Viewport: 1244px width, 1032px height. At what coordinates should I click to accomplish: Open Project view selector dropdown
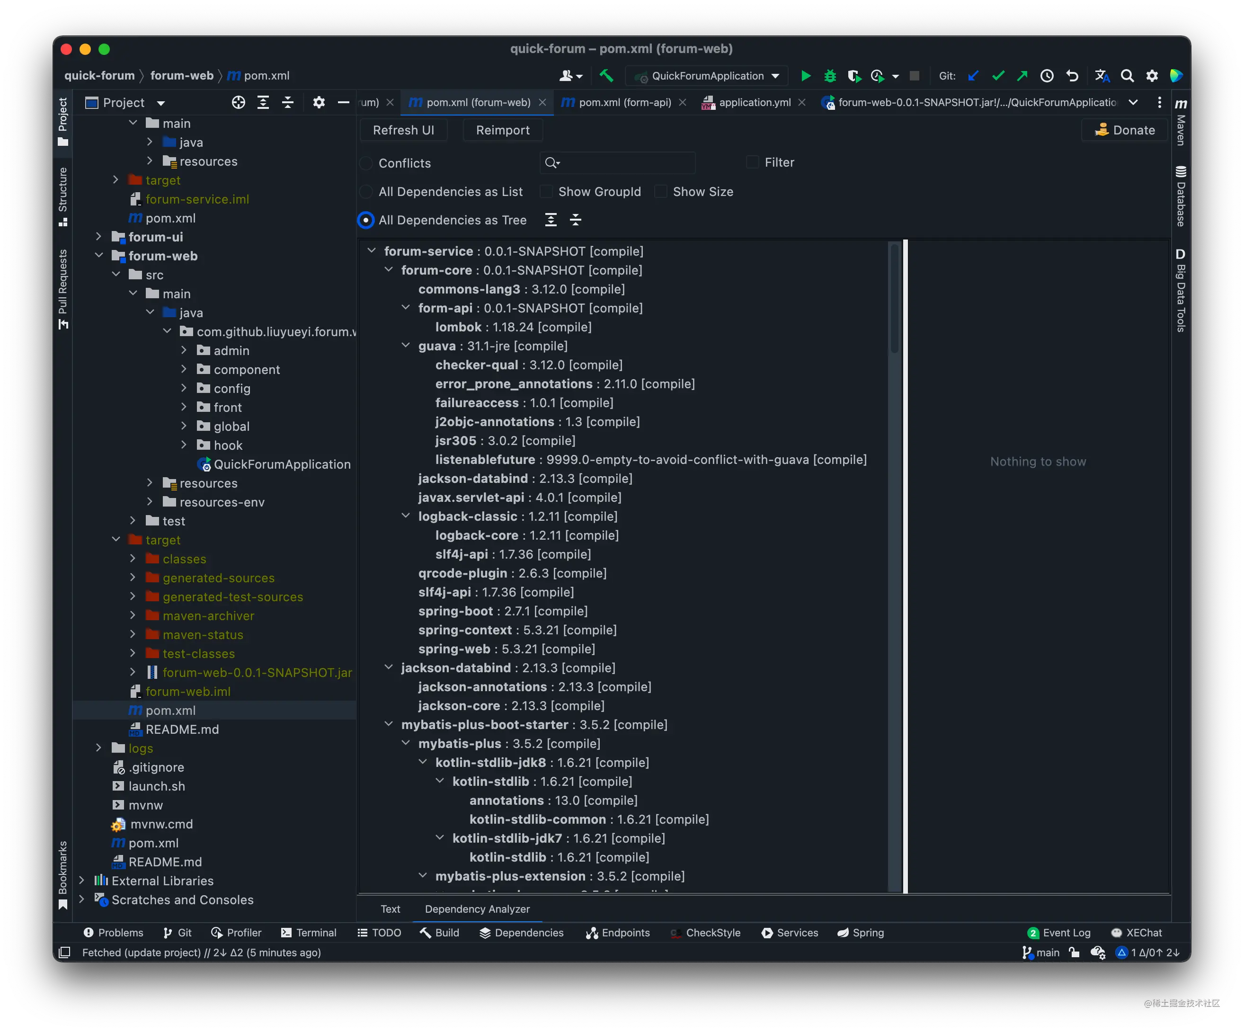(x=125, y=102)
